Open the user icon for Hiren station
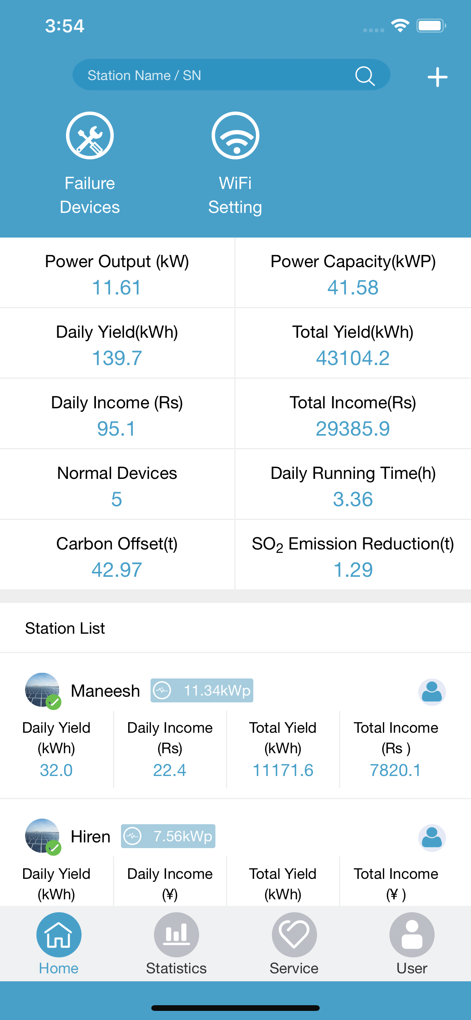The image size is (471, 1020). 432,837
